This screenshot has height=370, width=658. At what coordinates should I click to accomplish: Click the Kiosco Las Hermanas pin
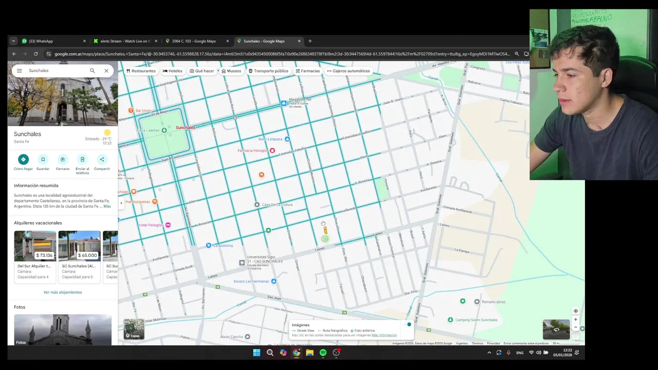point(273,281)
